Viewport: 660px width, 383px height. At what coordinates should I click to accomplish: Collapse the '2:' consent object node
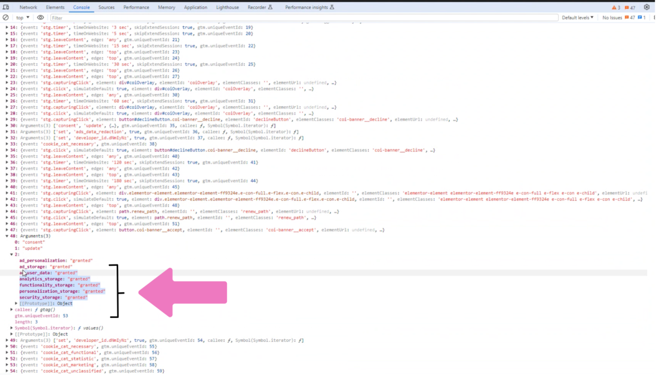[x=12, y=254]
